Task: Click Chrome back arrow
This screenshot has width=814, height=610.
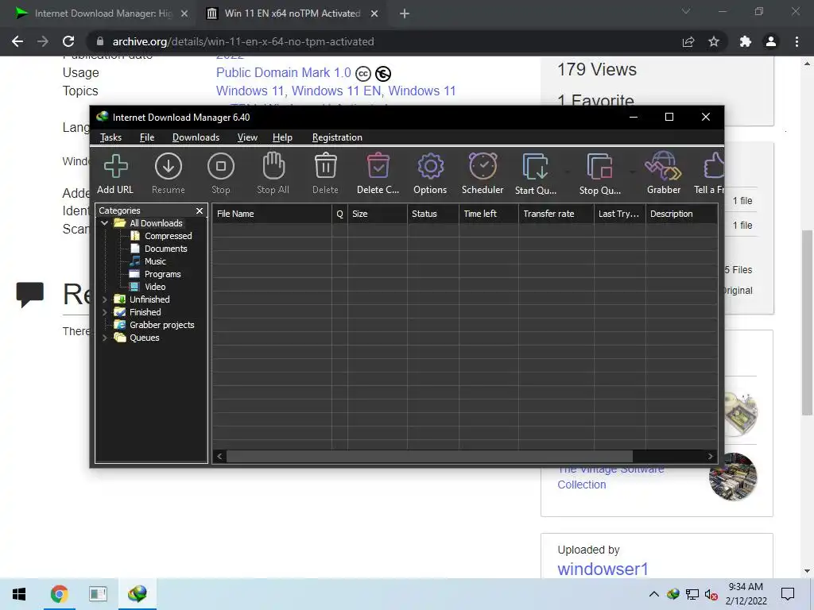Action: pyautogui.click(x=17, y=41)
